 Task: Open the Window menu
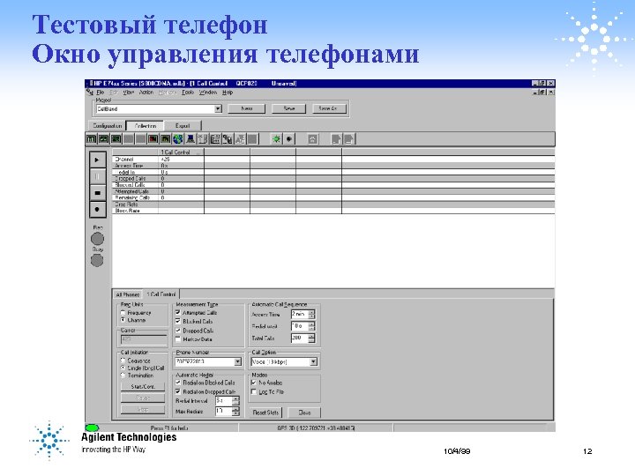pyautogui.click(x=208, y=93)
